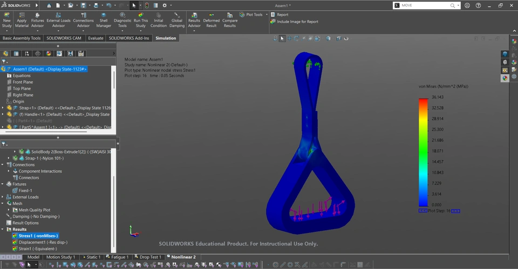Switch to the SOLIDWORKS CAM tab
518x269 pixels.
[x=64, y=38]
